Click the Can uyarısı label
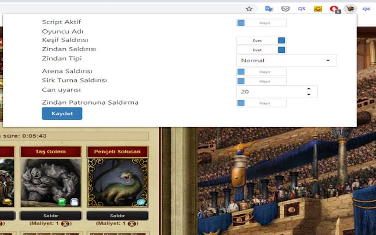The width and height of the screenshot is (376, 235). point(62,90)
